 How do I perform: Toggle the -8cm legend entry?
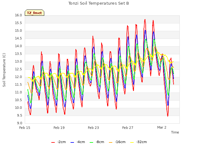(x=97, y=142)
